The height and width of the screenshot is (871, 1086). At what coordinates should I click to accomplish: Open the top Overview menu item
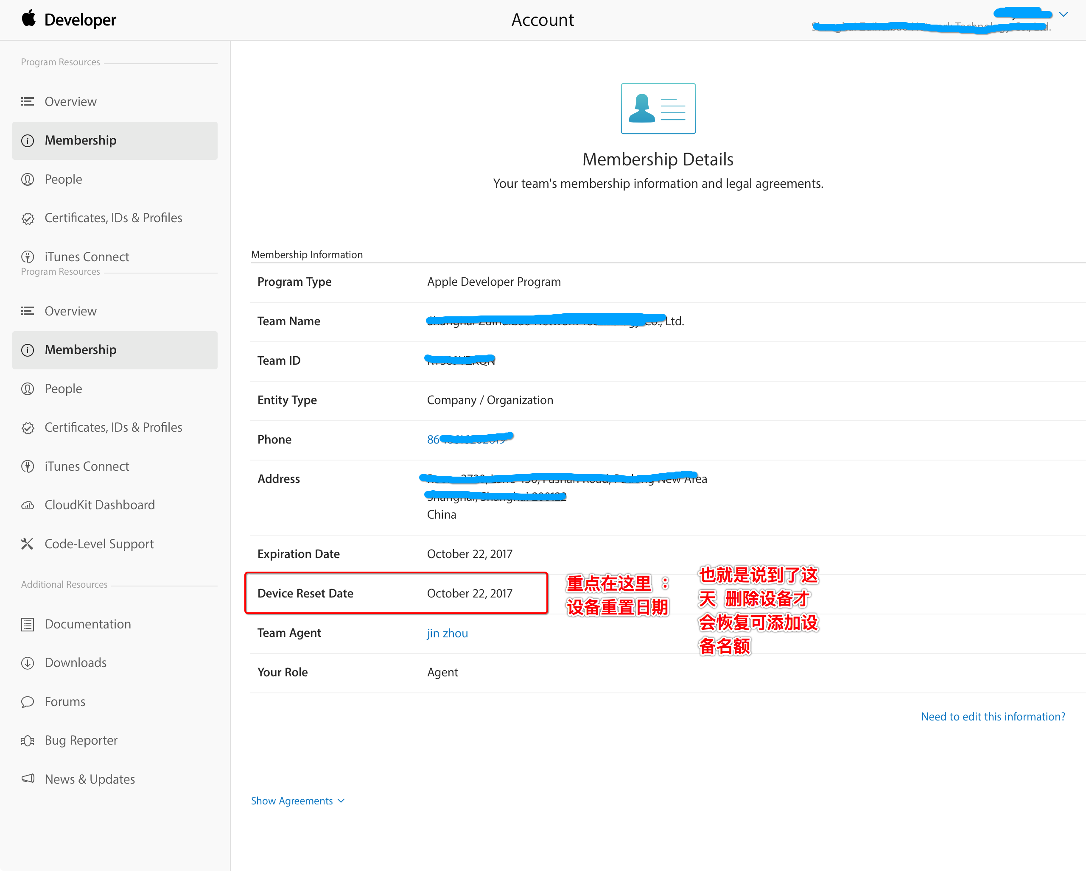[x=70, y=102]
